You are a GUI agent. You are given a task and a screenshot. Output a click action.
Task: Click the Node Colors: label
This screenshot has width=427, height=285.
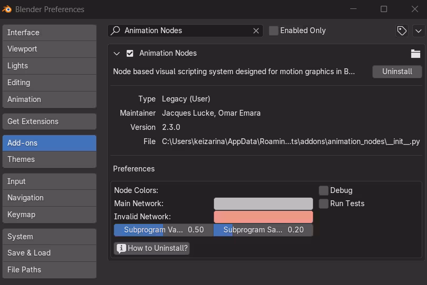click(x=136, y=190)
